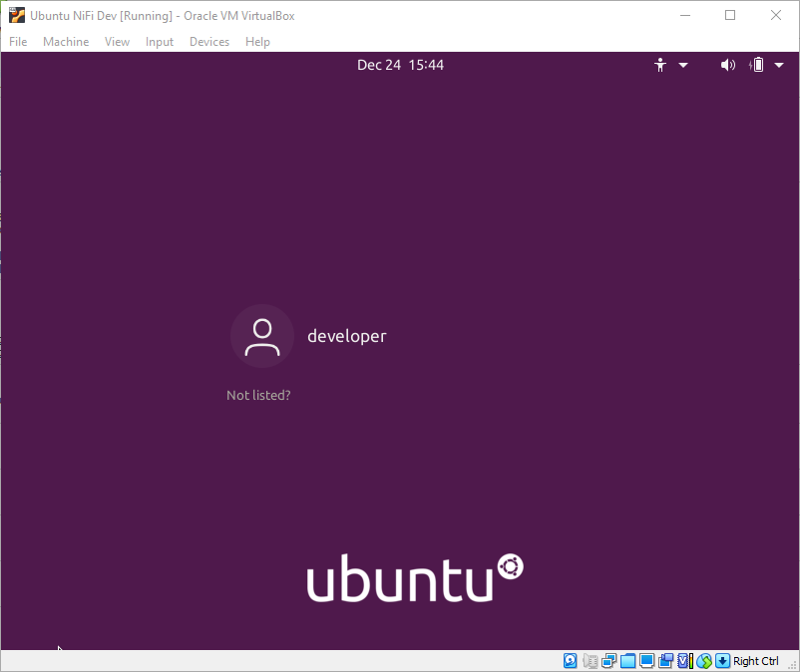
Task: Expand the dropdown arrow next to accessibility
Action: 683,65
